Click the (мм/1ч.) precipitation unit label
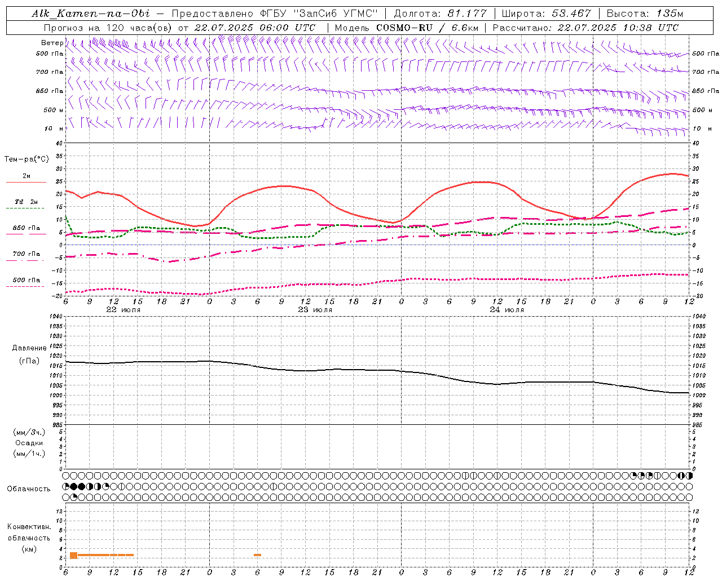Screen dimensions: 722x577 point(29,454)
